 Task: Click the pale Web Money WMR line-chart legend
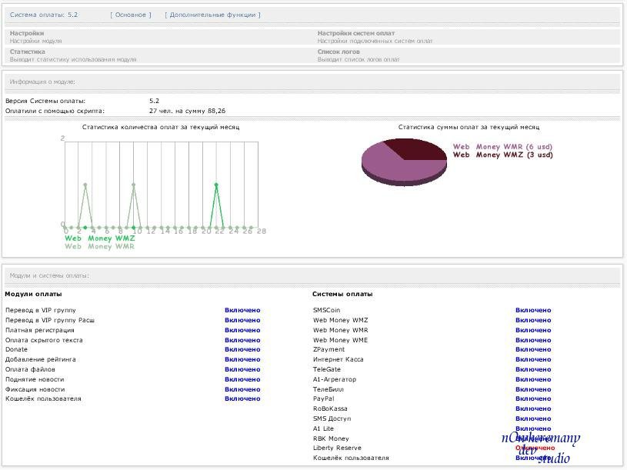tap(99, 246)
